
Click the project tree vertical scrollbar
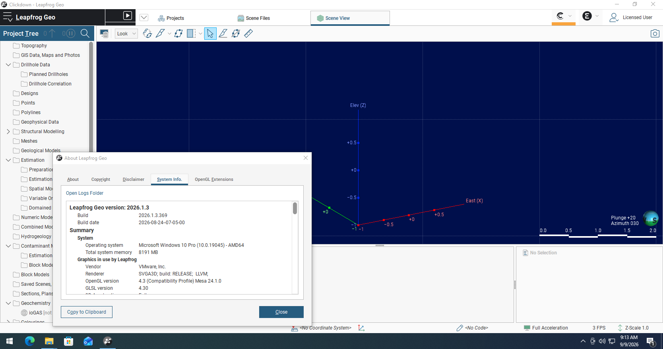[x=91, y=97]
